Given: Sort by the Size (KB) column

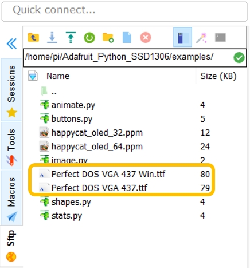Looking at the screenshot, I should (x=218, y=76).
